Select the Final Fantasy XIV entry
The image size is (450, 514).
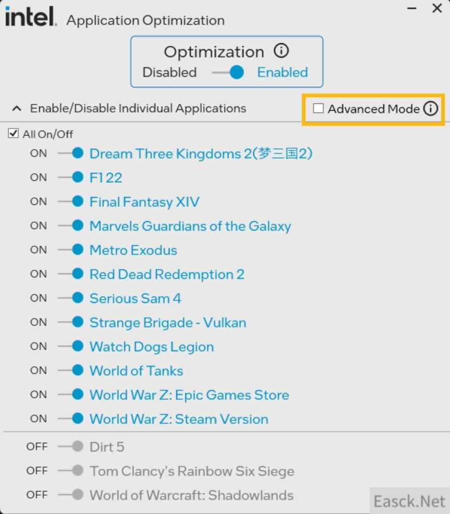coord(144,201)
